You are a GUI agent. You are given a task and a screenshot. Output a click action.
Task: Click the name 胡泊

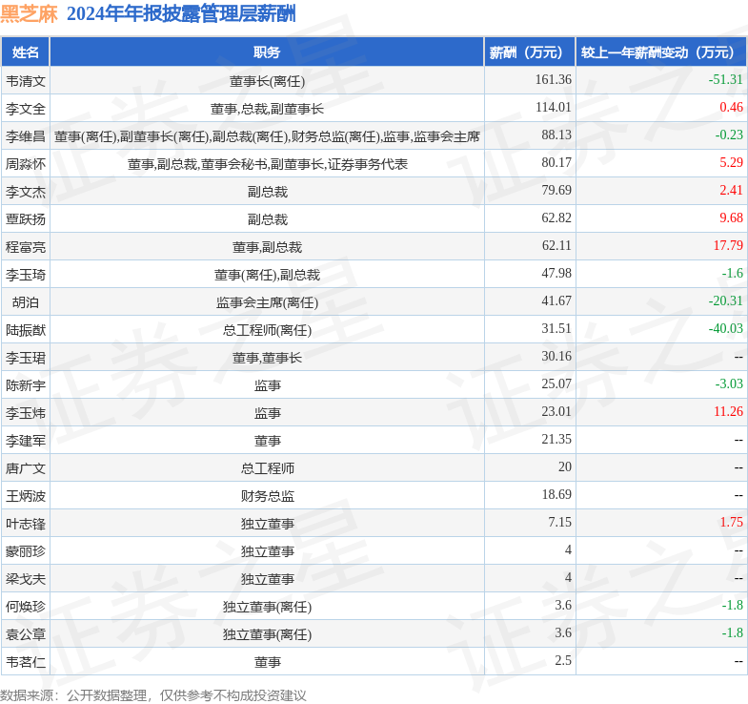(x=26, y=302)
